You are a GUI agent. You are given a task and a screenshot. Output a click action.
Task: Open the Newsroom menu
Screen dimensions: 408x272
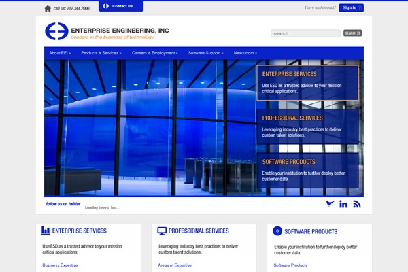coord(245,53)
